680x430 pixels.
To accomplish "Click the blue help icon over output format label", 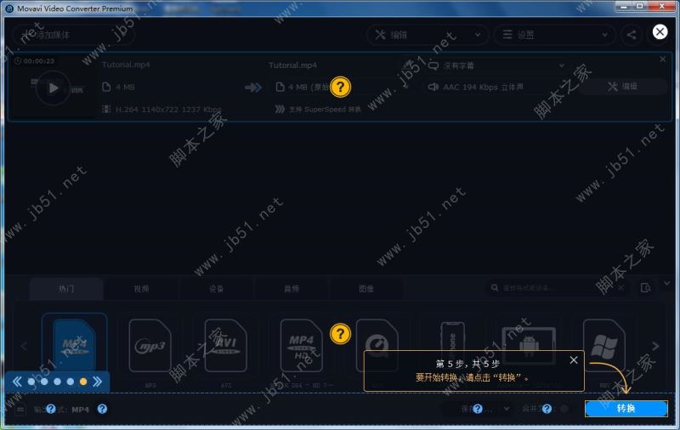I will (51, 409).
